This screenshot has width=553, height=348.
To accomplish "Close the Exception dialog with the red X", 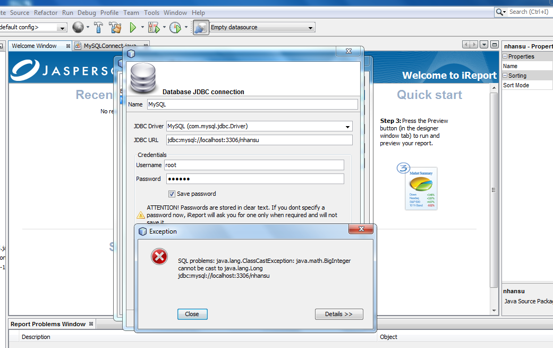I will tap(361, 229).
